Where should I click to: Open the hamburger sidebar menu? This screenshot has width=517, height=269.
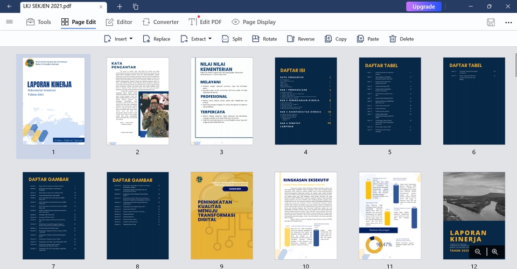pos(9,22)
